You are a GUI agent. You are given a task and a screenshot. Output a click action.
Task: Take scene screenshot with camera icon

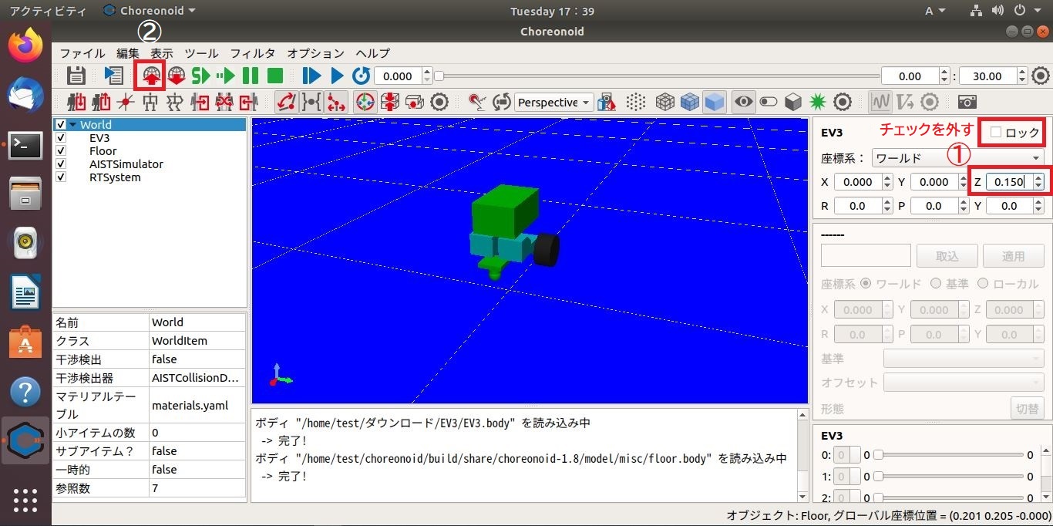pos(967,102)
